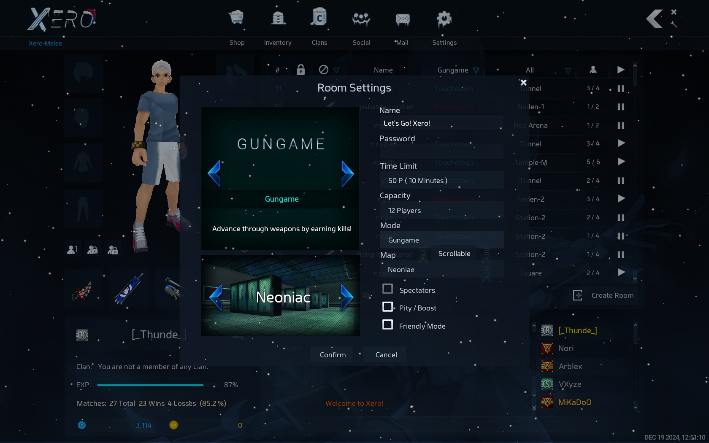Screen dimensions: 709x443
Task: Open the Settings gear icon
Action: [x=444, y=19]
